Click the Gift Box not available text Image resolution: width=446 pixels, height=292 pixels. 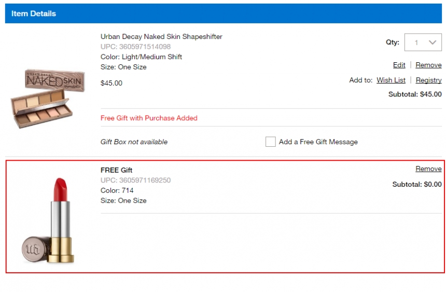point(134,142)
